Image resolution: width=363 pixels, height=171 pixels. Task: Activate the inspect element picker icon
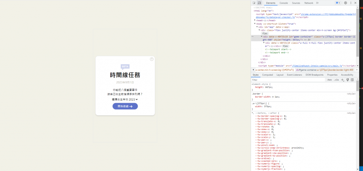[254, 3]
